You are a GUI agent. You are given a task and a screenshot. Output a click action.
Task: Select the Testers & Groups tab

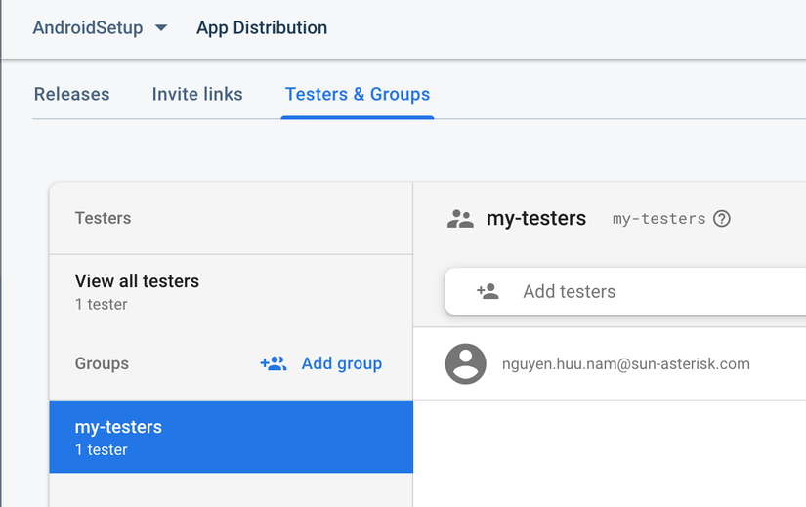pos(358,95)
